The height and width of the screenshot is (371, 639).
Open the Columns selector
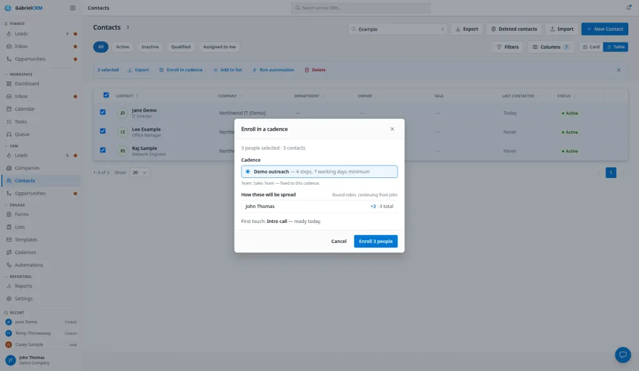[550, 47]
